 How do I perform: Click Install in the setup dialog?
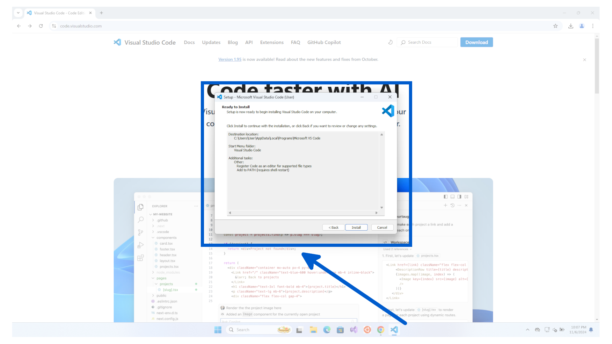[x=356, y=227]
